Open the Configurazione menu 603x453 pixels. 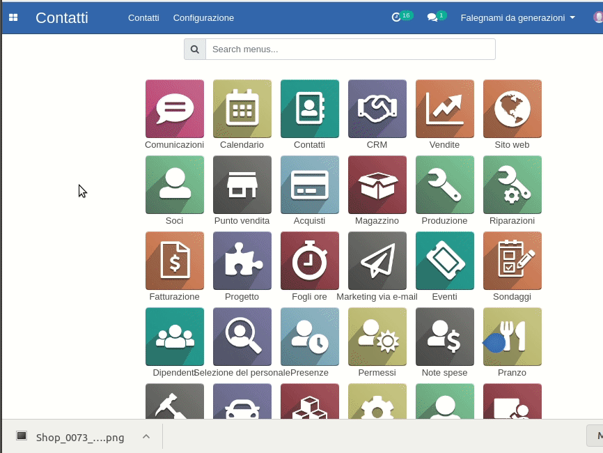point(203,18)
